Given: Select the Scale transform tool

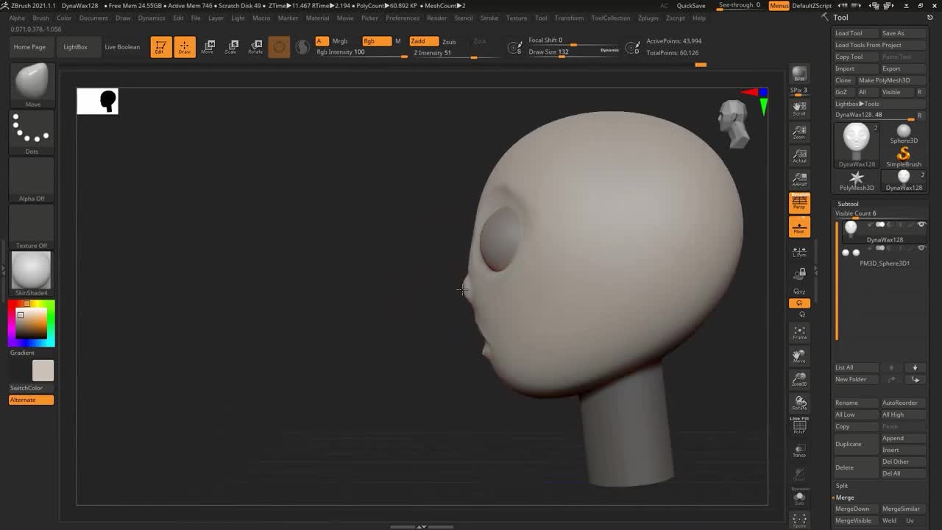Looking at the screenshot, I should coord(231,47).
